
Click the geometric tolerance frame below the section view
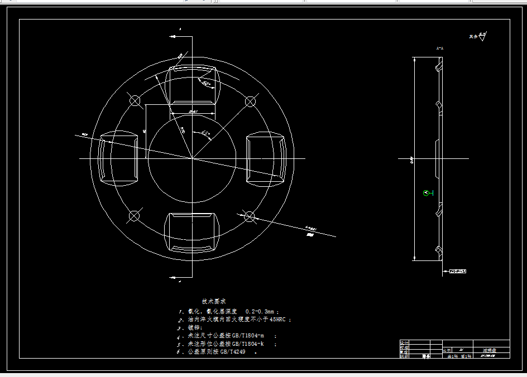click(x=458, y=271)
